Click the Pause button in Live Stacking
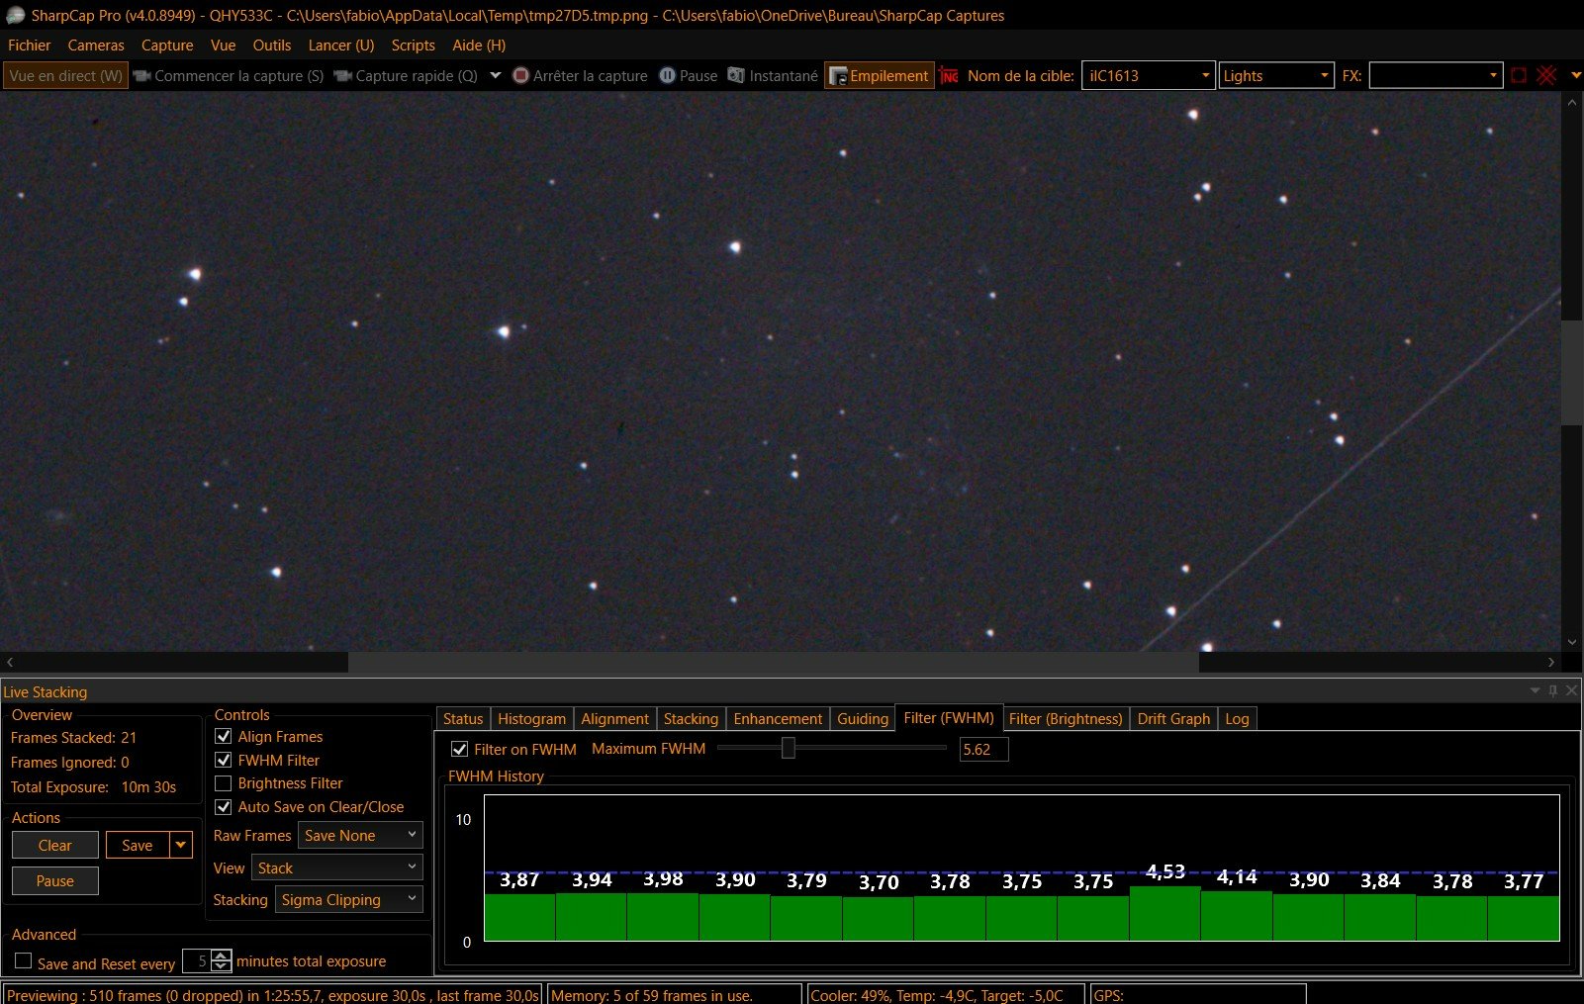1584x1004 pixels. point(55,881)
